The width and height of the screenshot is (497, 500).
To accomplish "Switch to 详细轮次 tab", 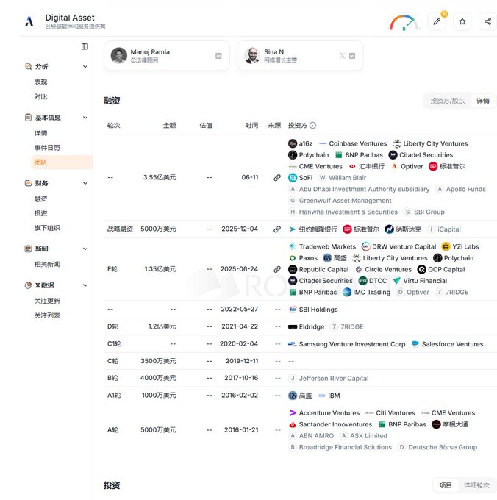I will [476, 485].
